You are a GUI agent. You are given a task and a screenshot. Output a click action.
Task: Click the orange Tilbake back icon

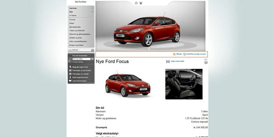[174, 54]
